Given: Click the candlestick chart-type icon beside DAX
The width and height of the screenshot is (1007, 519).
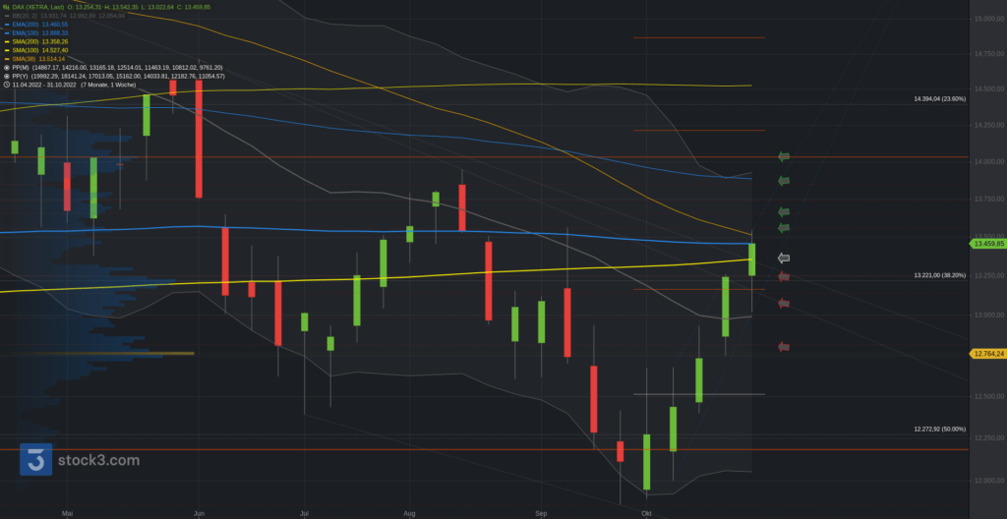Looking at the screenshot, I should pos(6,6).
